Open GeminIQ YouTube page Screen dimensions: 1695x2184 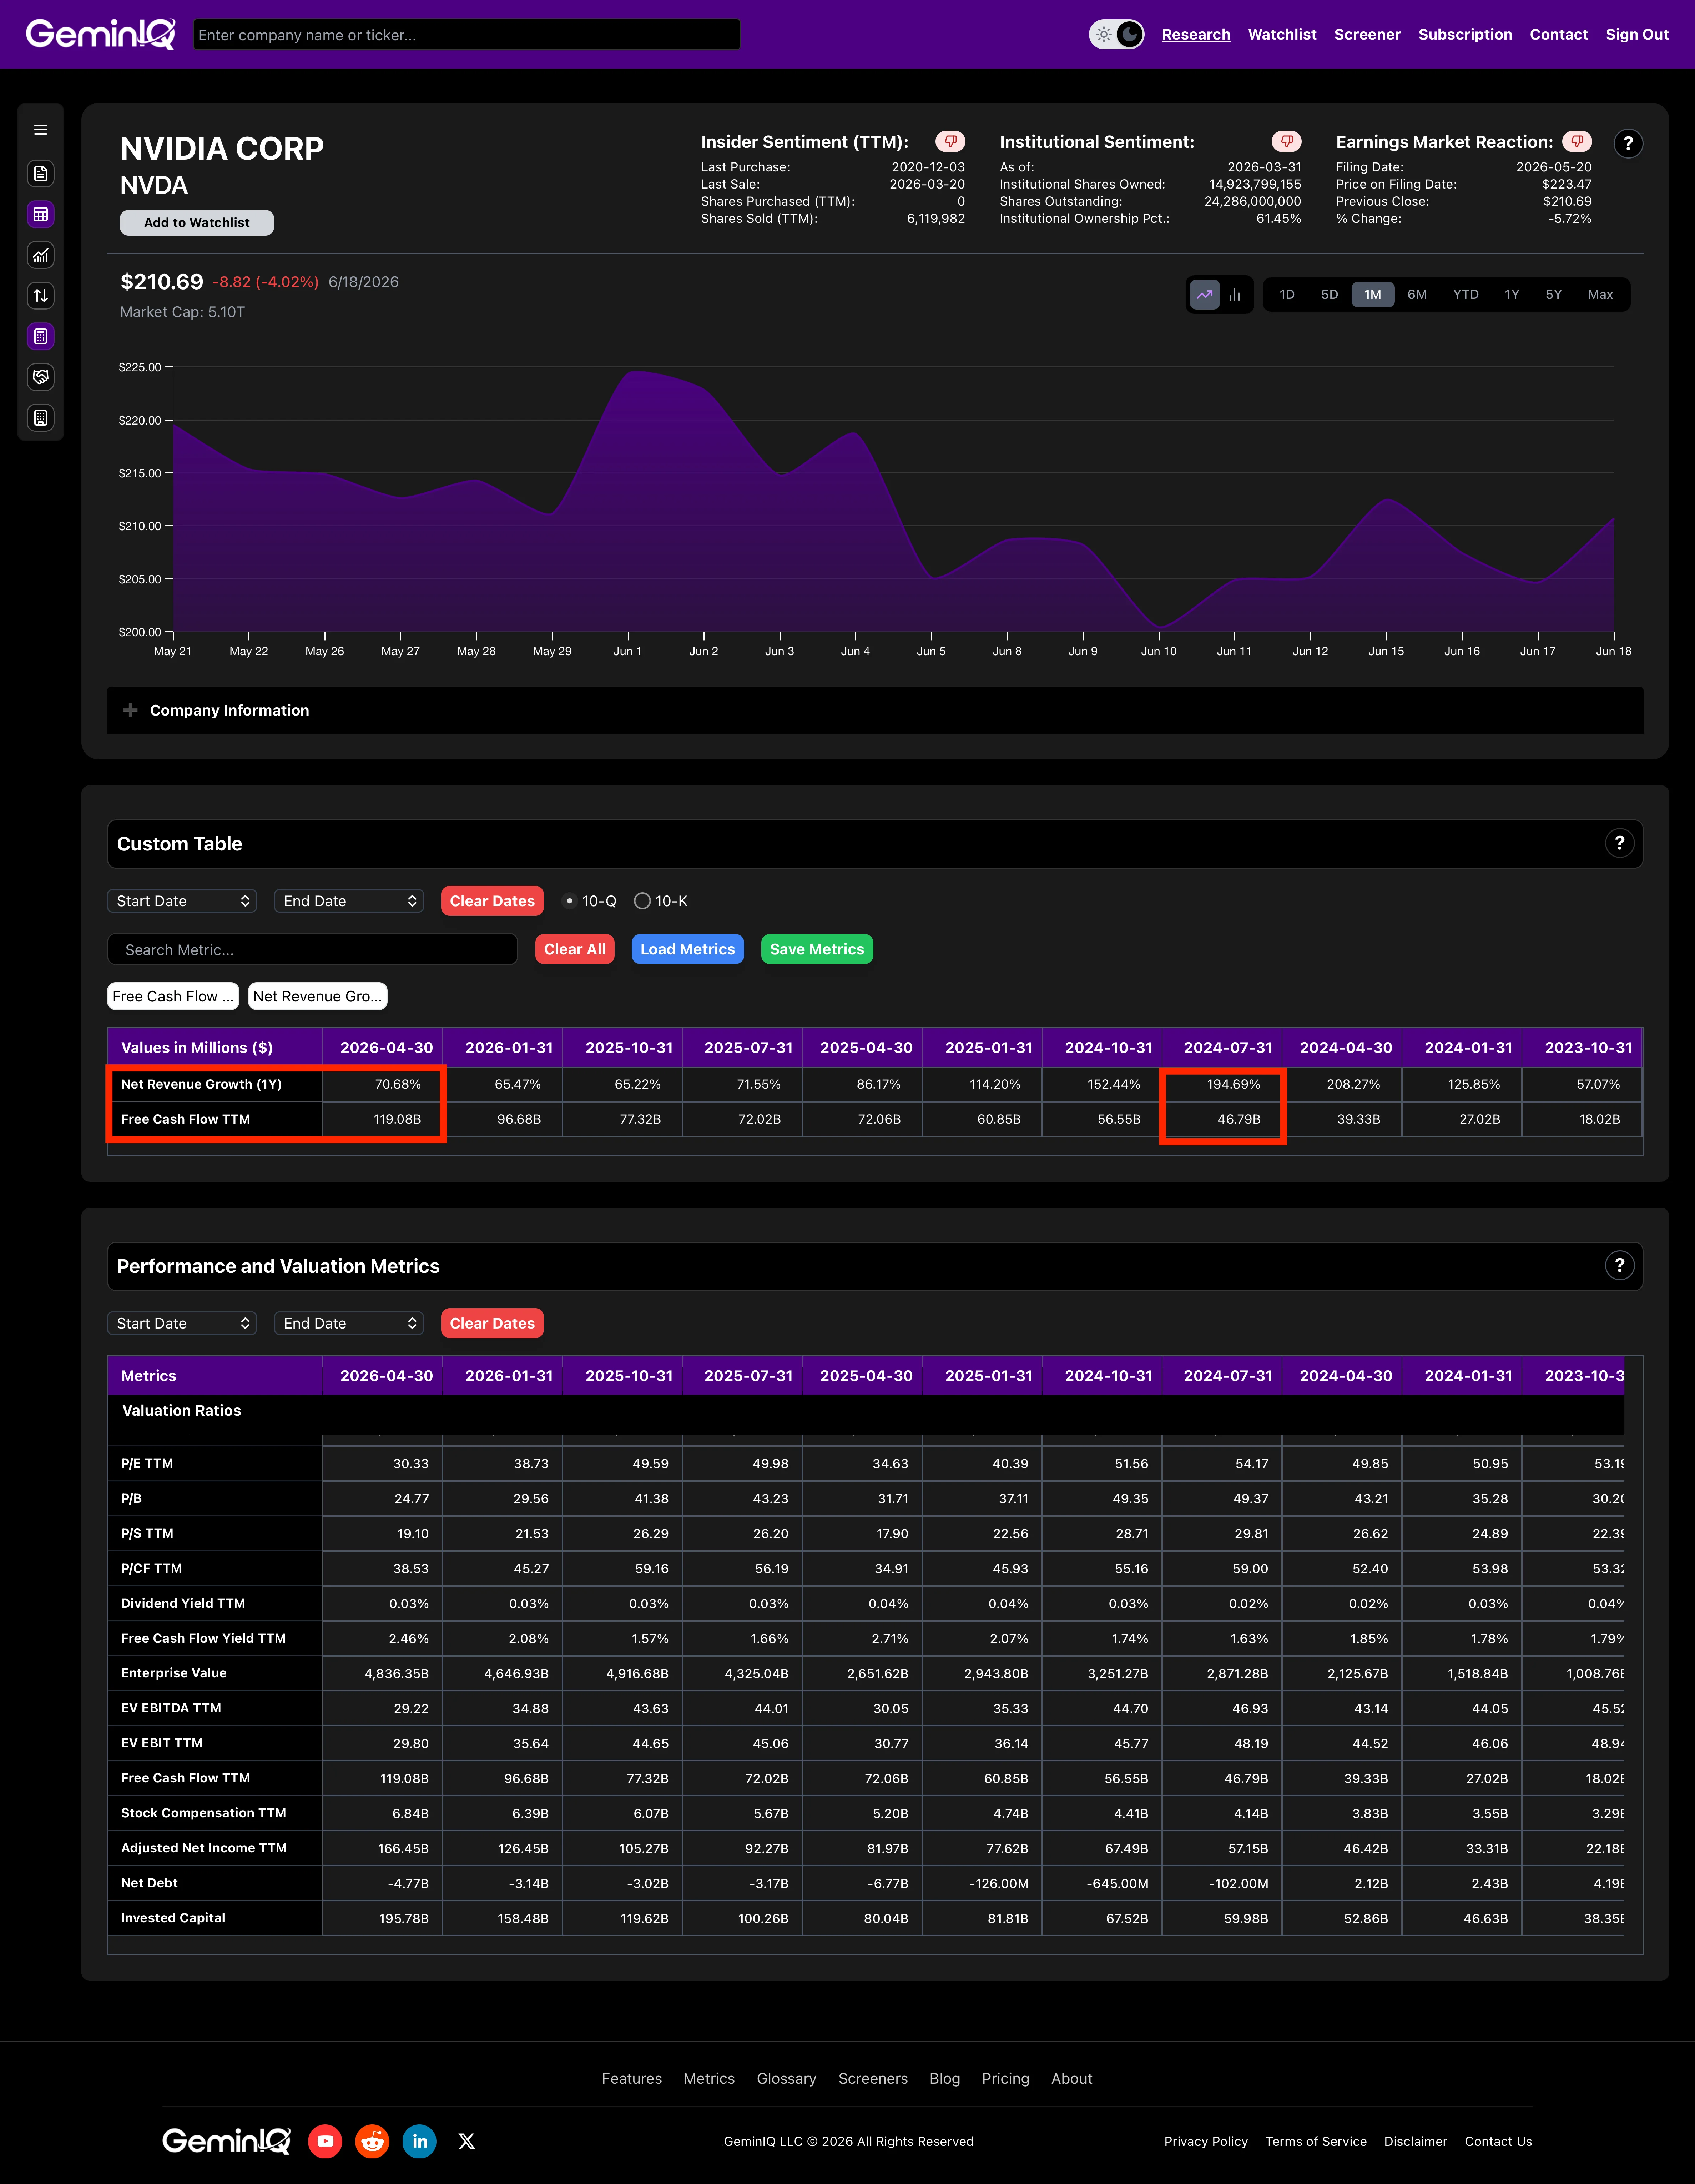point(325,2141)
